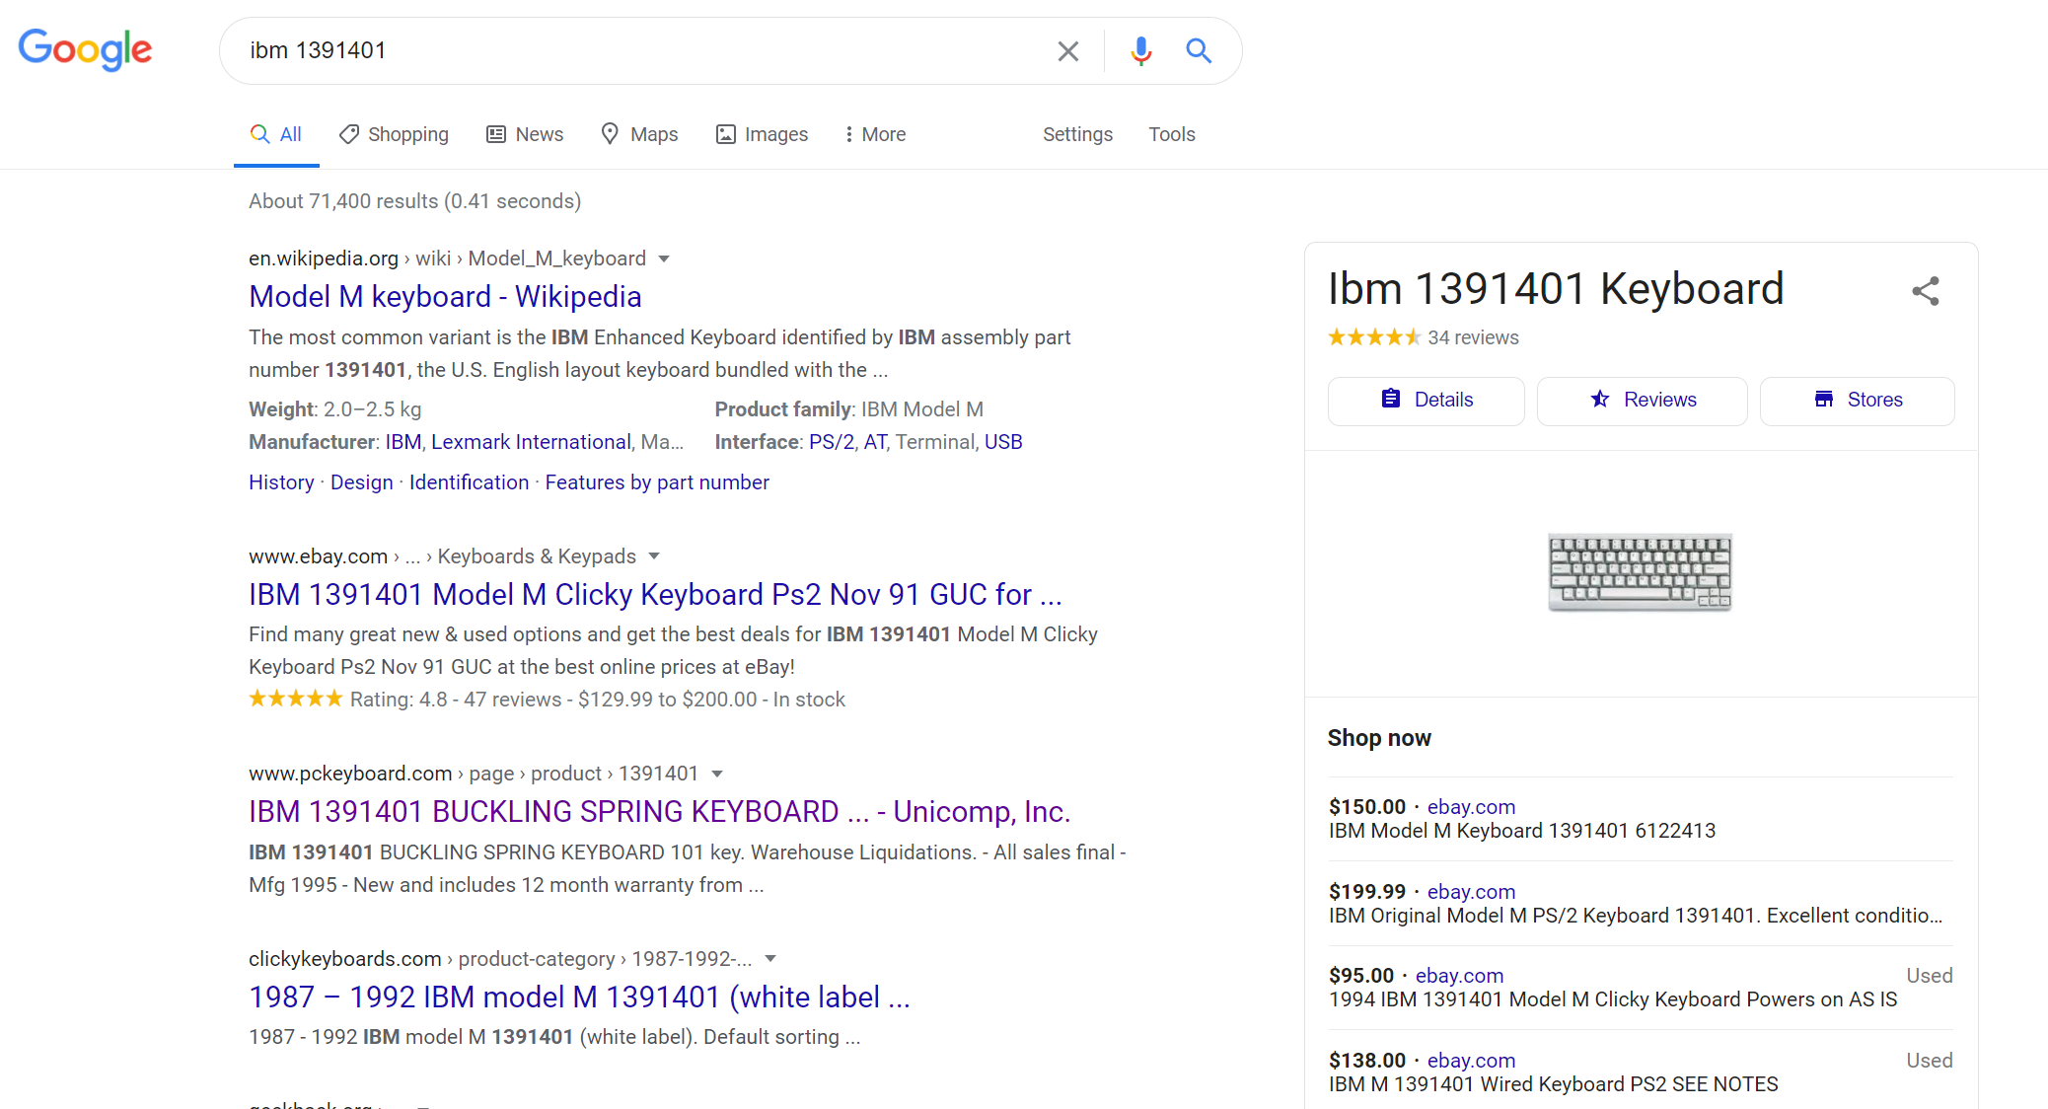
Task: Open the Details button in the product panel
Action: (1426, 401)
